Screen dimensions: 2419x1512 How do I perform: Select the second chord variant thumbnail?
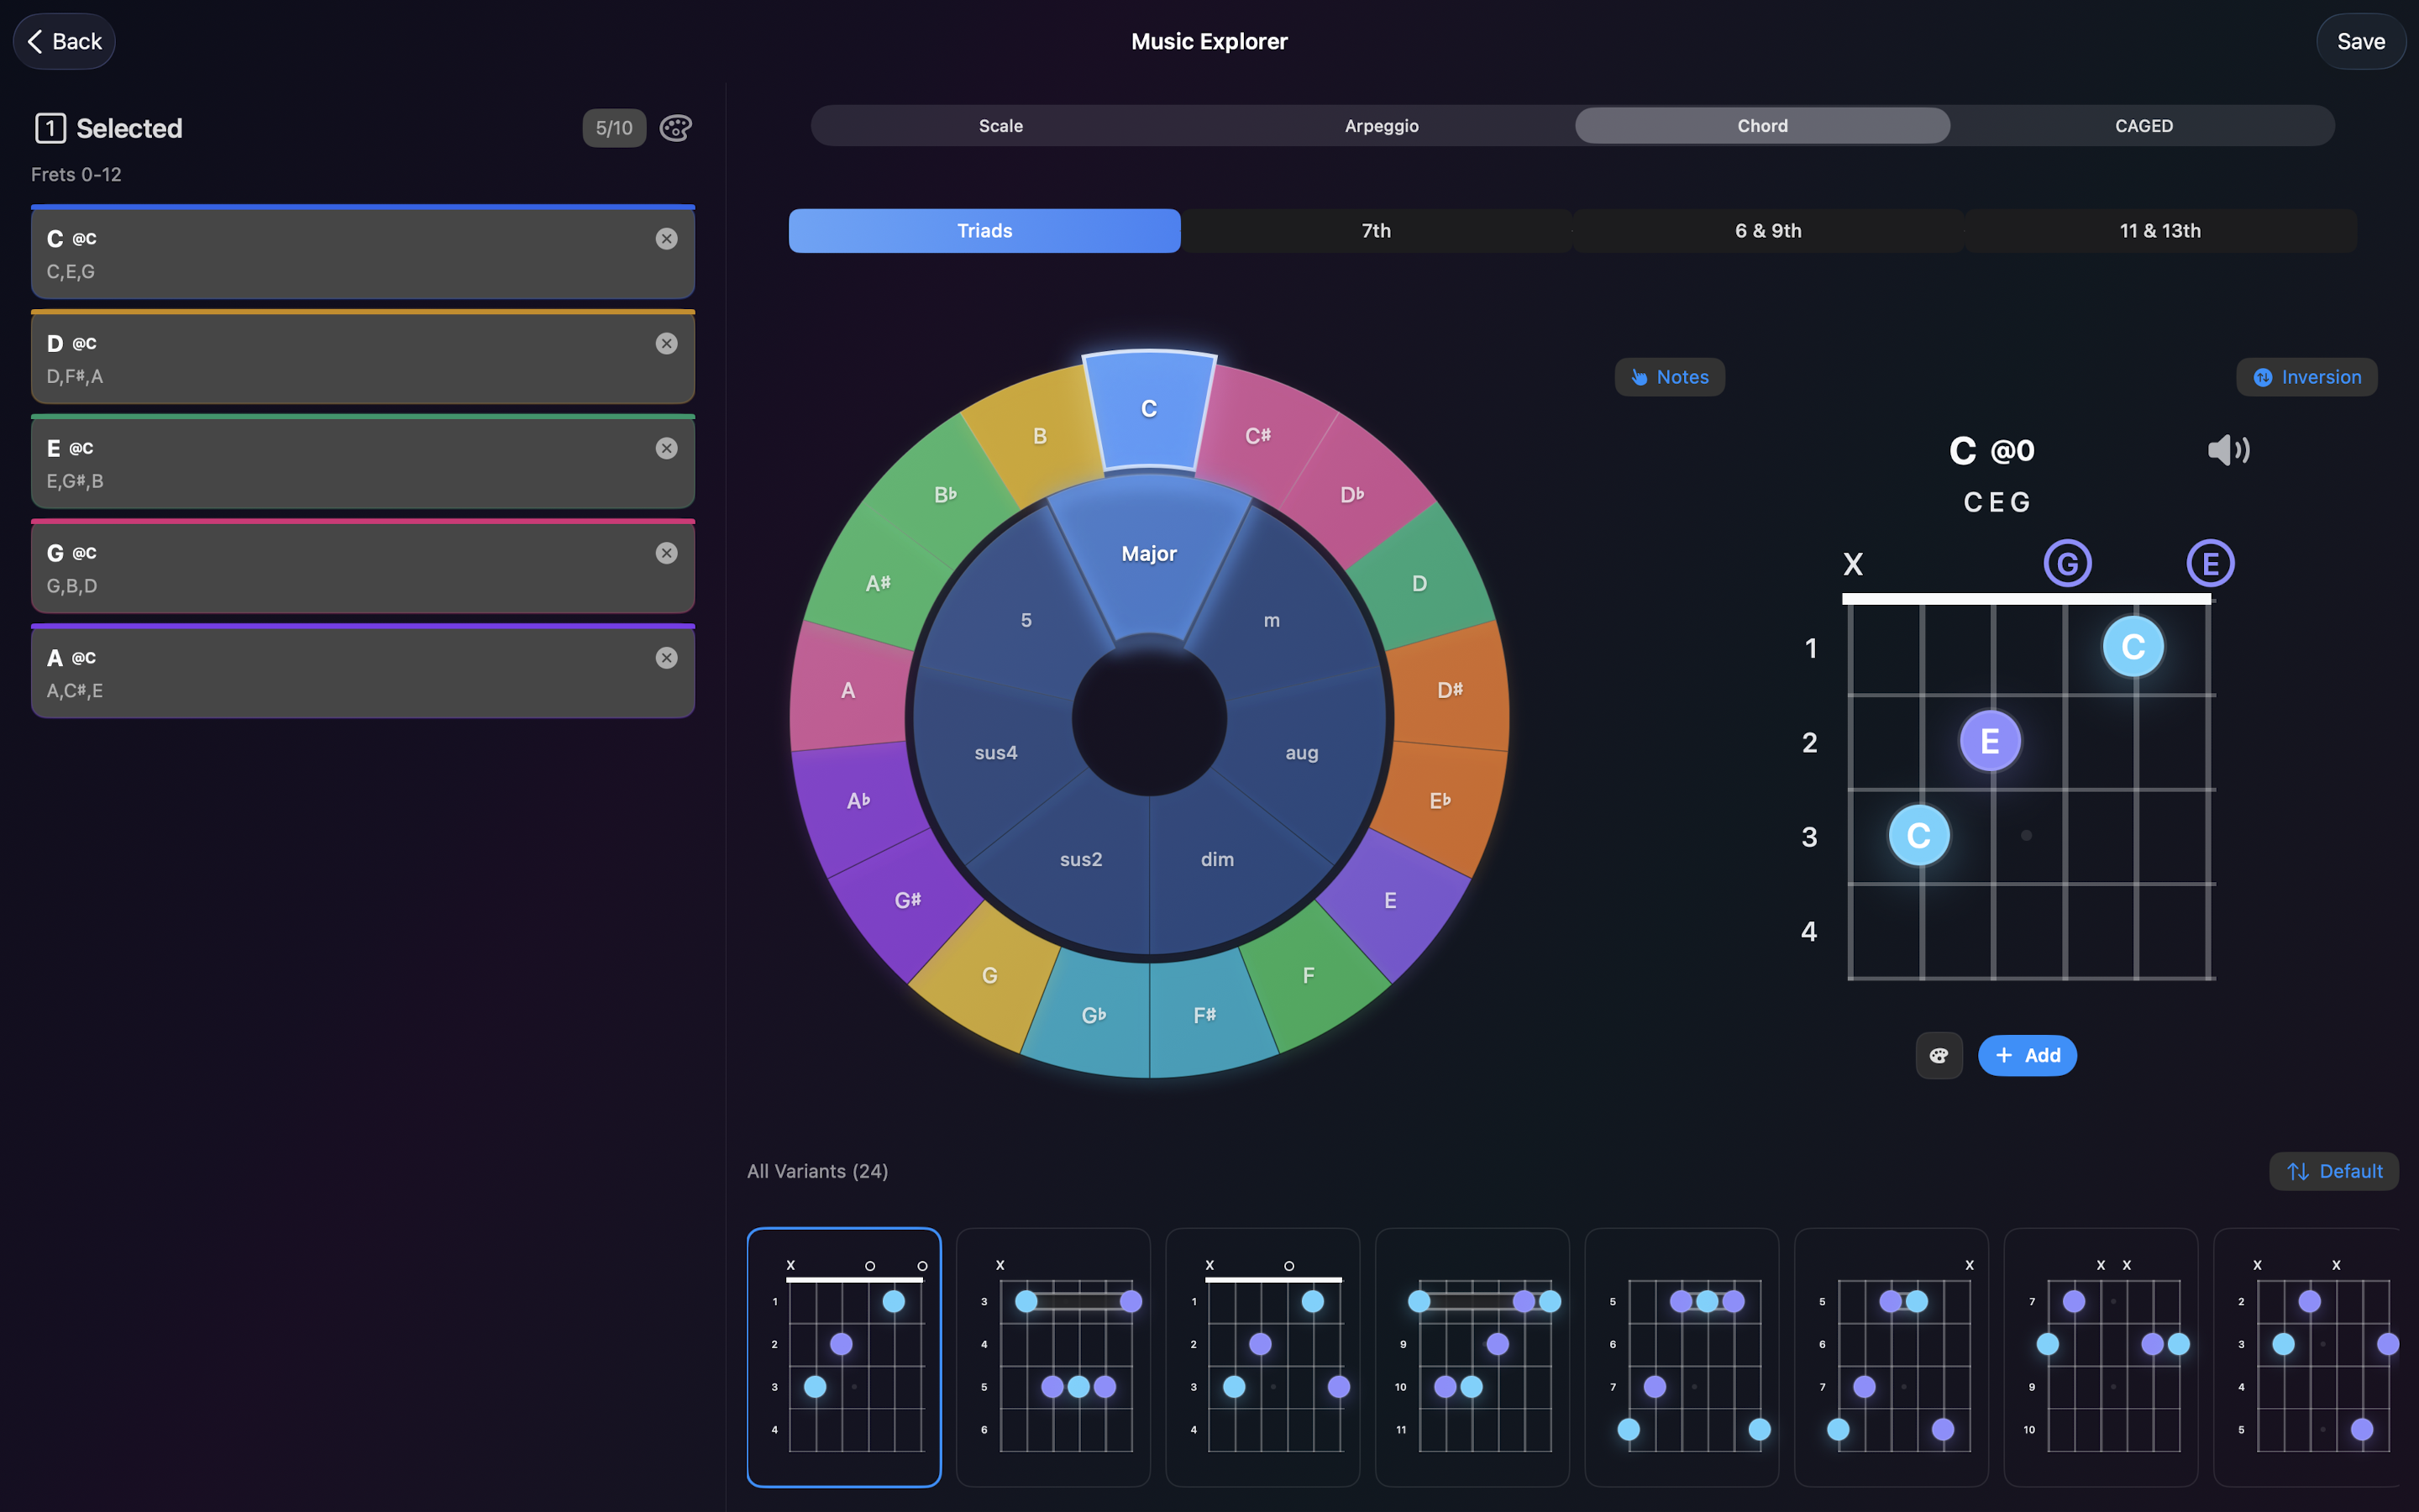1052,1357
